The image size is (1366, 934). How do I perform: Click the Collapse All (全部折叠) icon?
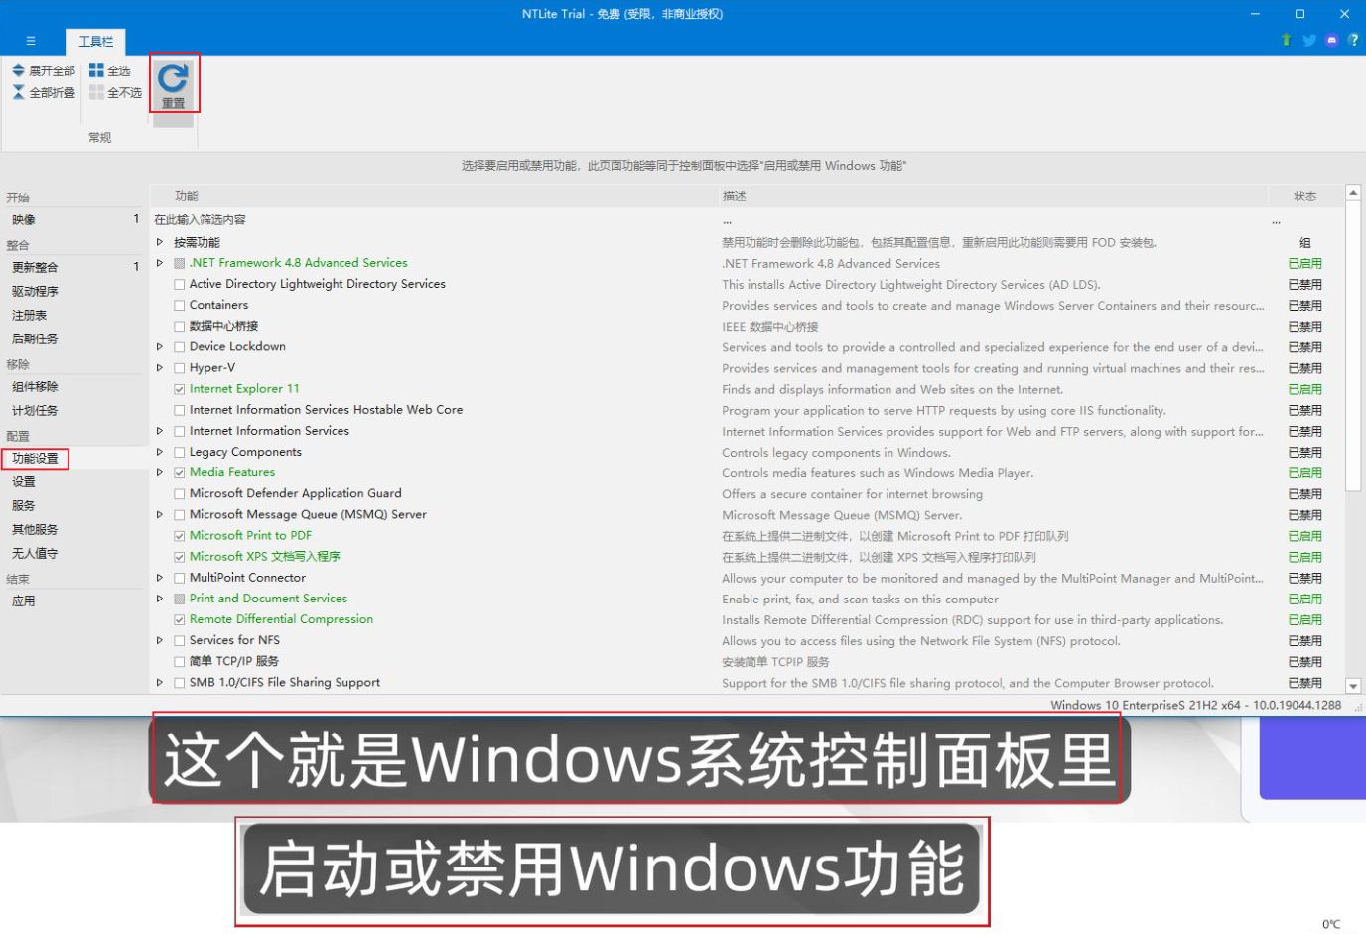click(x=18, y=92)
